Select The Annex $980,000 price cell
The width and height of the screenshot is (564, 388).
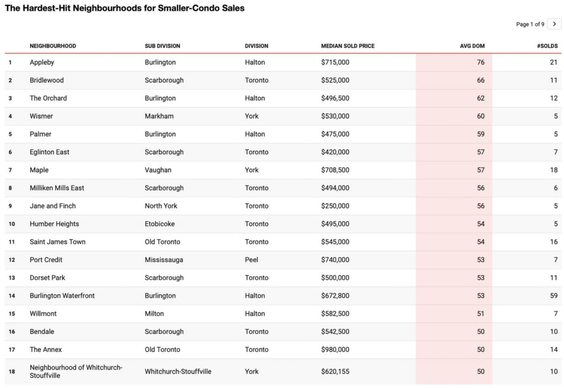click(x=335, y=349)
